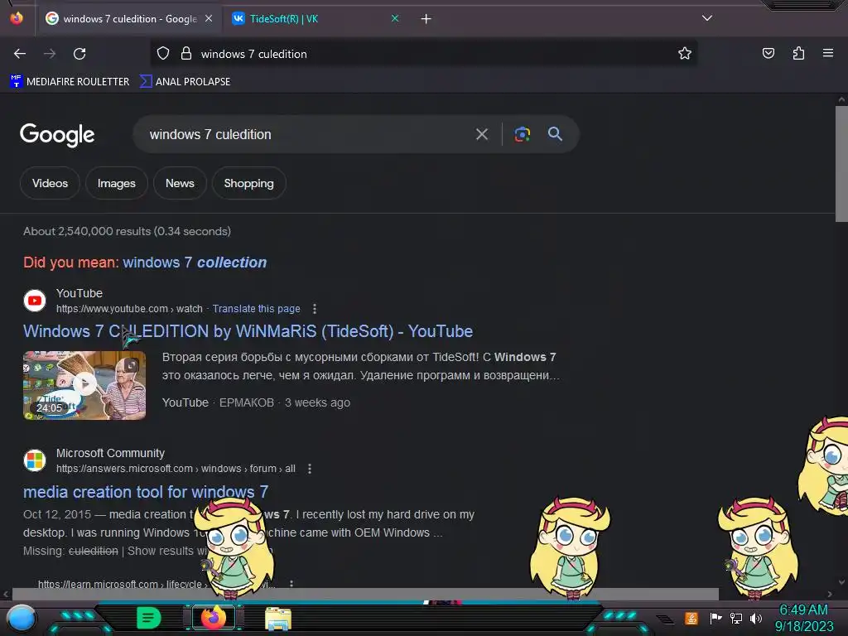Click the padlock site info icon

tap(186, 53)
